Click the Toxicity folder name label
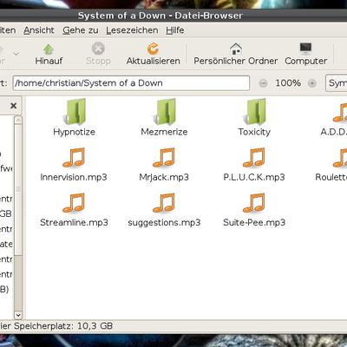Image resolution: width=347 pixels, height=347 pixels. tap(254, 132)
